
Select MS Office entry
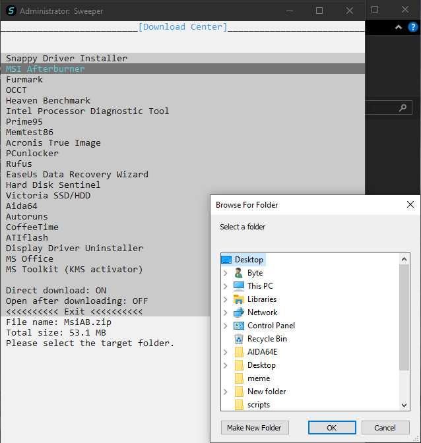point(30,259)
